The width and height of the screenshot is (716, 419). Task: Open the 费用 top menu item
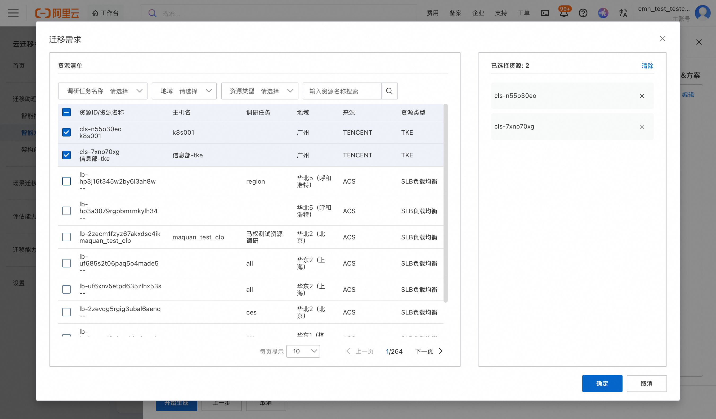[432, 13]
